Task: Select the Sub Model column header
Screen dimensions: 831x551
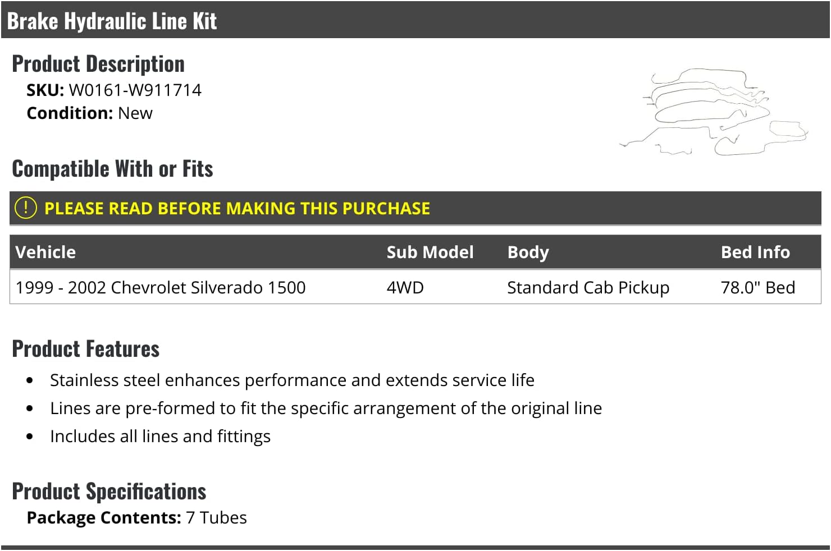Action: tap(430, 252)
